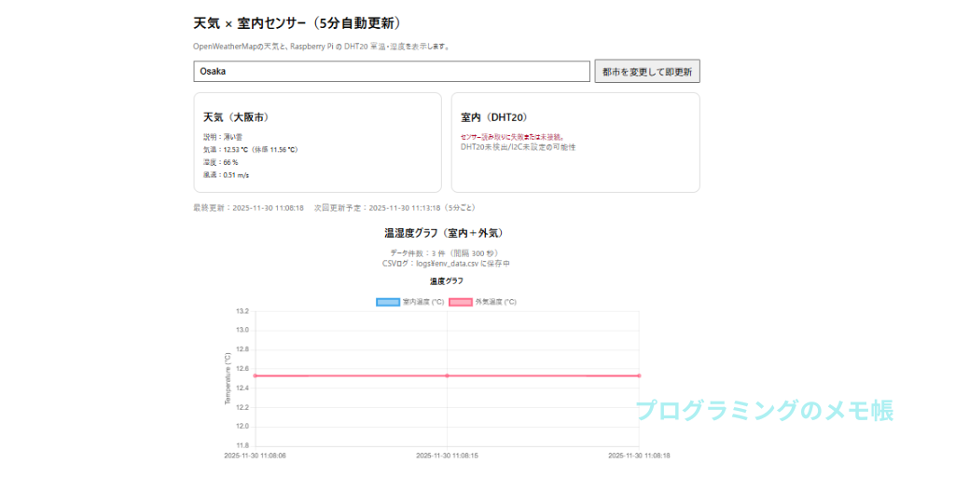Click the 湿度 66 % reading line
The image size is (955, 477).
coord(220,162)
